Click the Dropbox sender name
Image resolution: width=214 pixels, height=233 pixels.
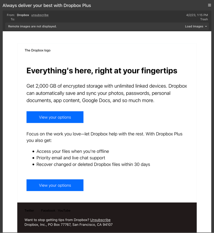23,15
